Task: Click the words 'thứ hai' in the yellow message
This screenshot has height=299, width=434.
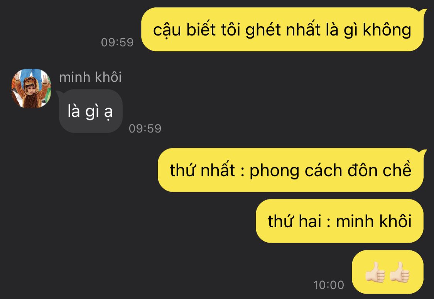Action: (294, 221)
